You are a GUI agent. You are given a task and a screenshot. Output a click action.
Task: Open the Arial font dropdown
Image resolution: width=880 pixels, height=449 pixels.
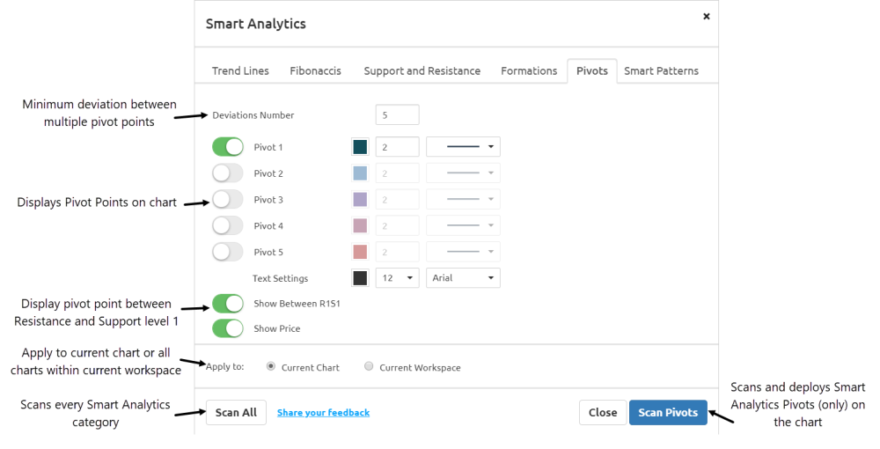(x=463, y=278)
